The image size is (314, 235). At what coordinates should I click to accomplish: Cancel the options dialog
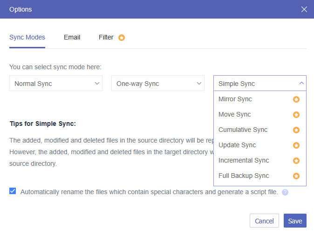(264, 221)
